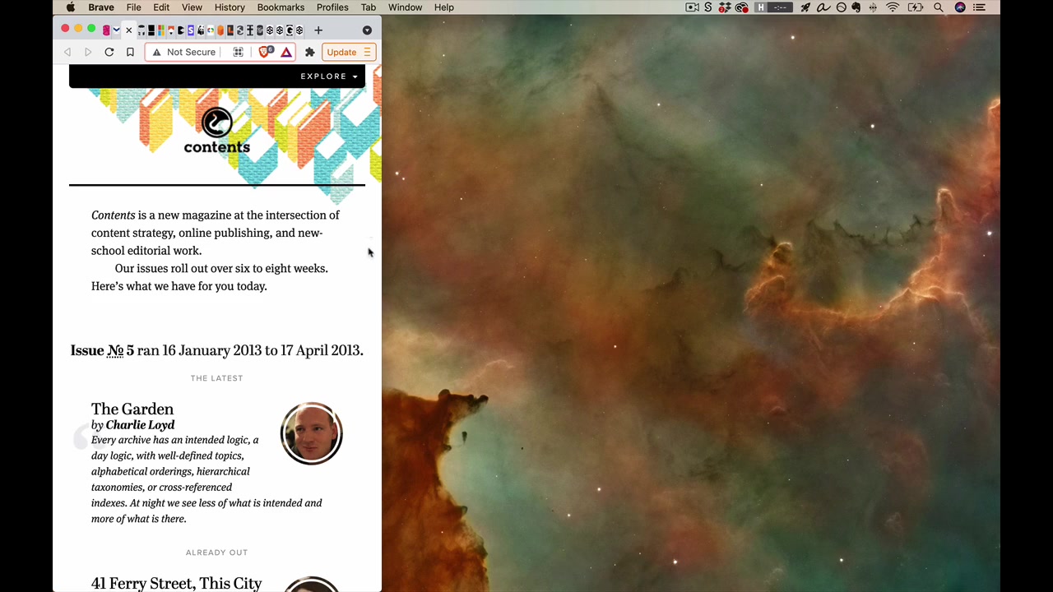Open Wi-Fi status in menu bar
This screenshot has width=1053, height=592.
893,7
